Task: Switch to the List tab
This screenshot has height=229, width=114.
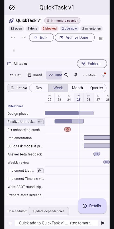Action: (x=15, y=75)
